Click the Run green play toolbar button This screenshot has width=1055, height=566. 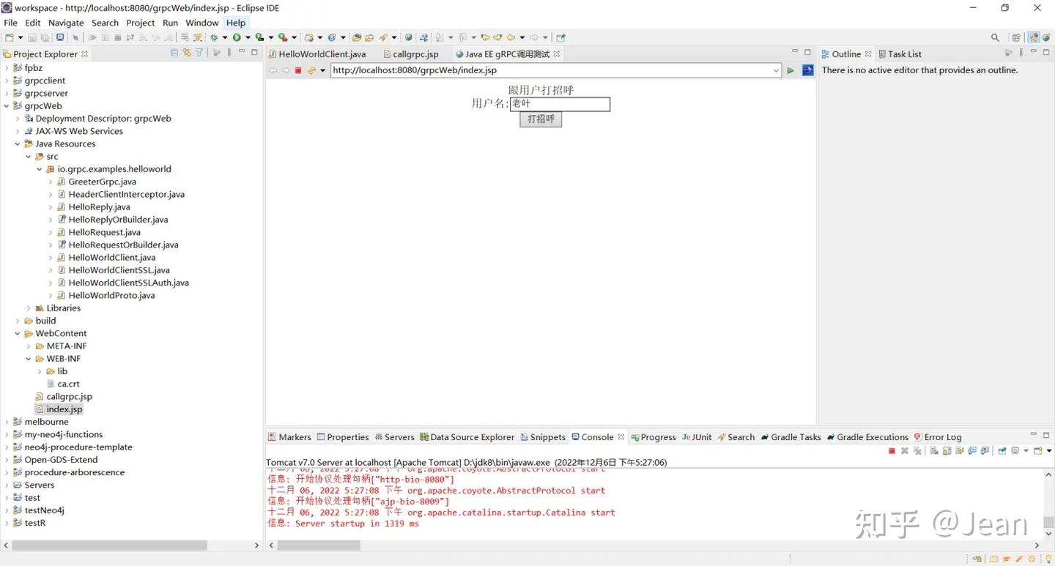click(237, 37)
